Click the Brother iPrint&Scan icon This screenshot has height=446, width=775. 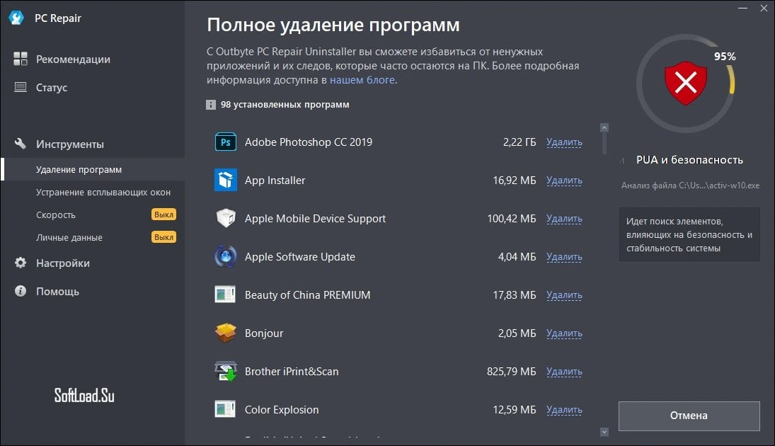(x=225, y=372)
